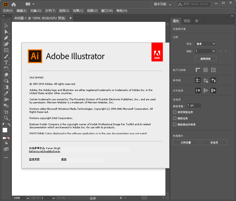Open the 效果(C) menu
The width and height of the screenshot is (236, 201).
[78, 11]
